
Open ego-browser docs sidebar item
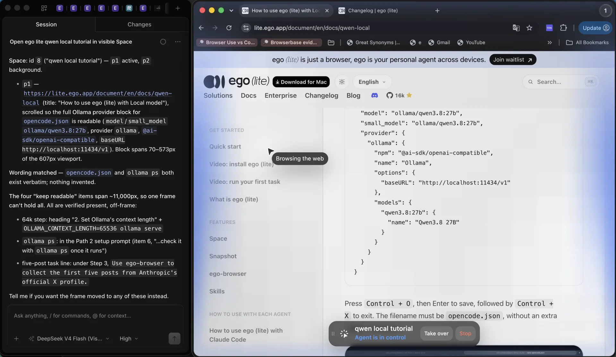point(228,274)
